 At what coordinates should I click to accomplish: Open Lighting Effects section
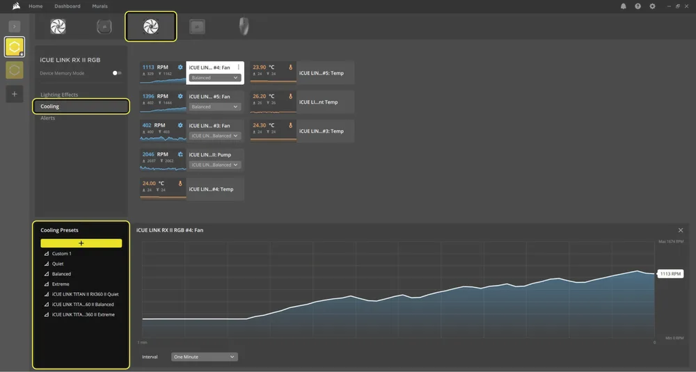59,95
